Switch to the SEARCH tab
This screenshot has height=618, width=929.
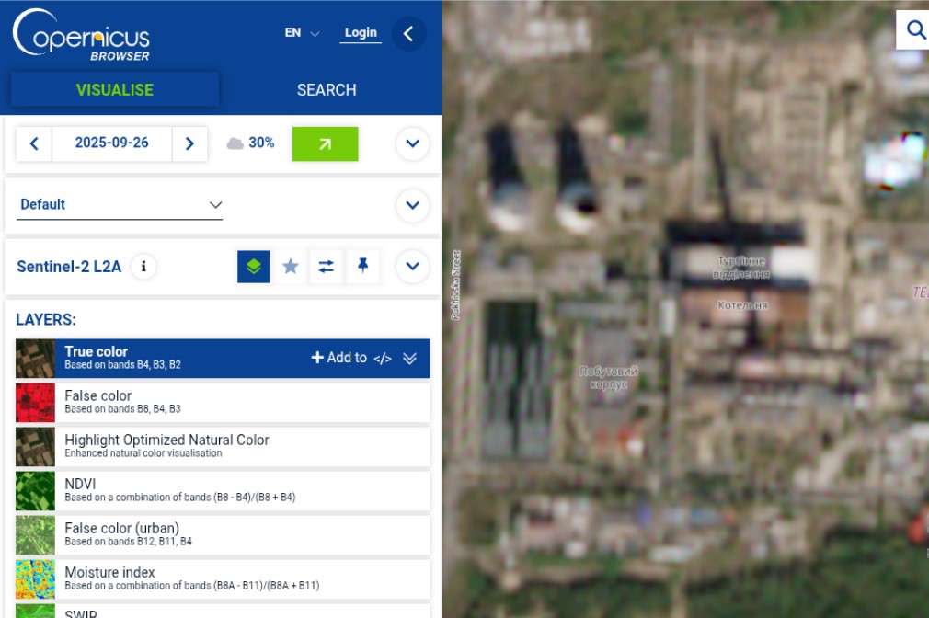point(327,90)
